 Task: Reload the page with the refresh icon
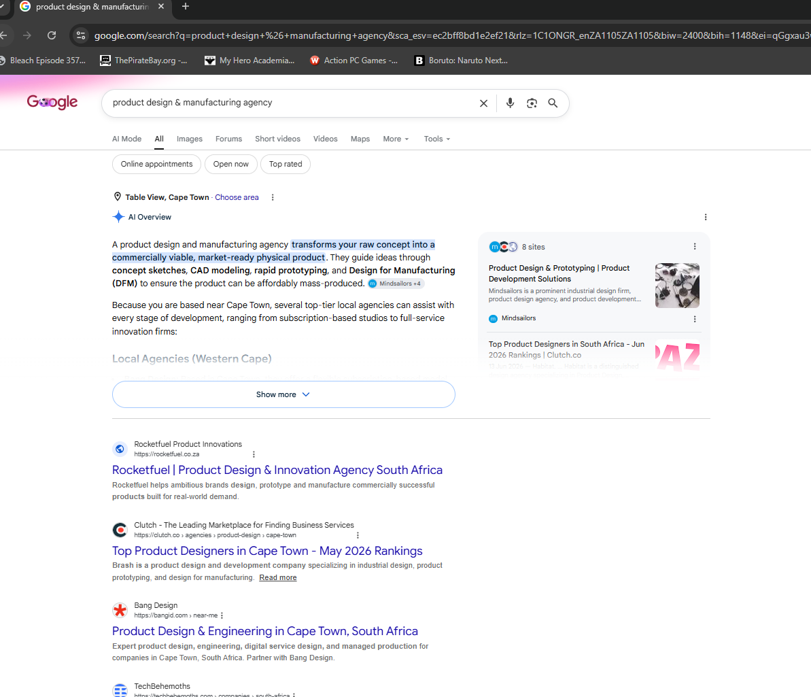click(x=52, y=35)
